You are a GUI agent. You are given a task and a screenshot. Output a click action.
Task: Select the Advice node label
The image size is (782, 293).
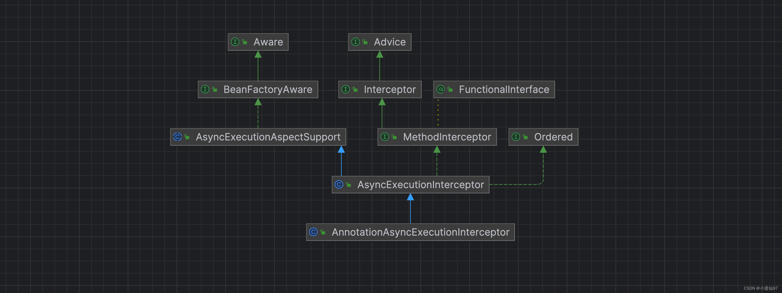[x=390, y=42]
